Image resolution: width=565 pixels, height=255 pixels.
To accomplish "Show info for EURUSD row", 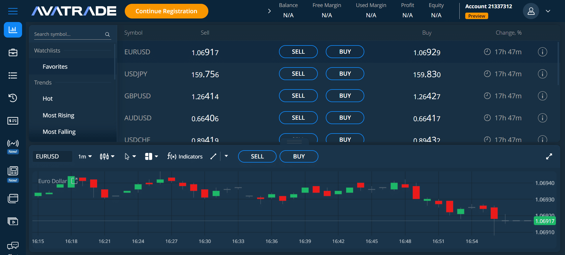I will click(x=542, y=52).
